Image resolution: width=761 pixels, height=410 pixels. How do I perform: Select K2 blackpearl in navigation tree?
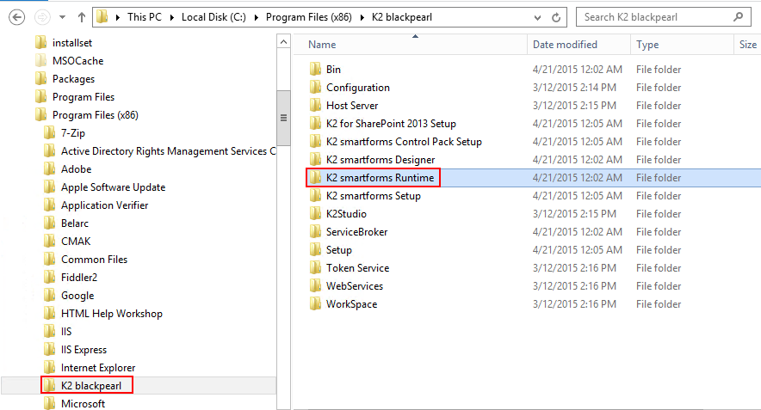[x=90, y=386]
